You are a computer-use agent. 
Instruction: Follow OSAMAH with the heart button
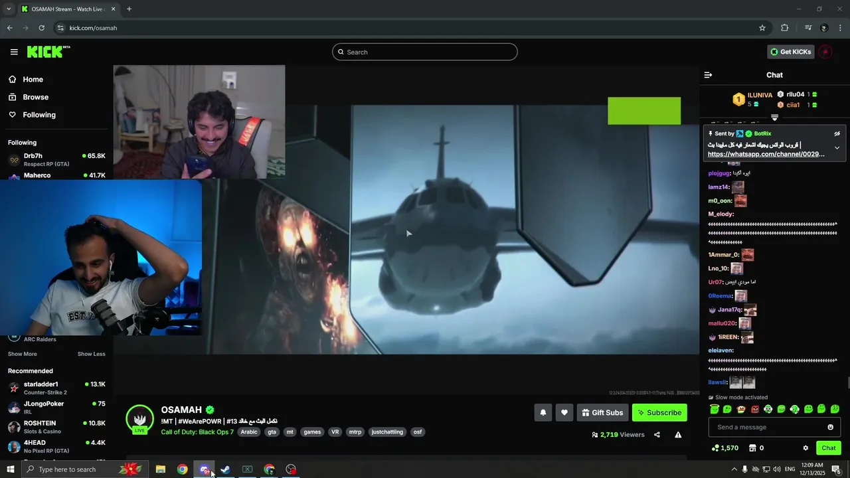pos(564,412)
